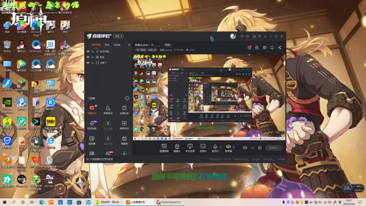Viewport: 366px width, 206px height.
Task: Open WPS Office desktop icon
Action: tap(36, 162)
